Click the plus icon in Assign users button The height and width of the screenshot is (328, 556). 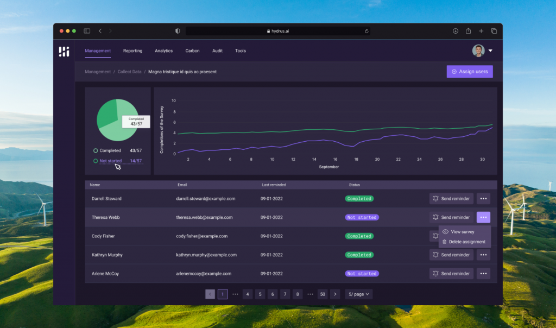click(x=454, y=72)
